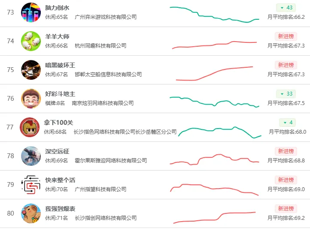The height and width of the screenshot is (231, 310).
Task: Click the green down-33 rank badge
Action: (x=286, y=94)
